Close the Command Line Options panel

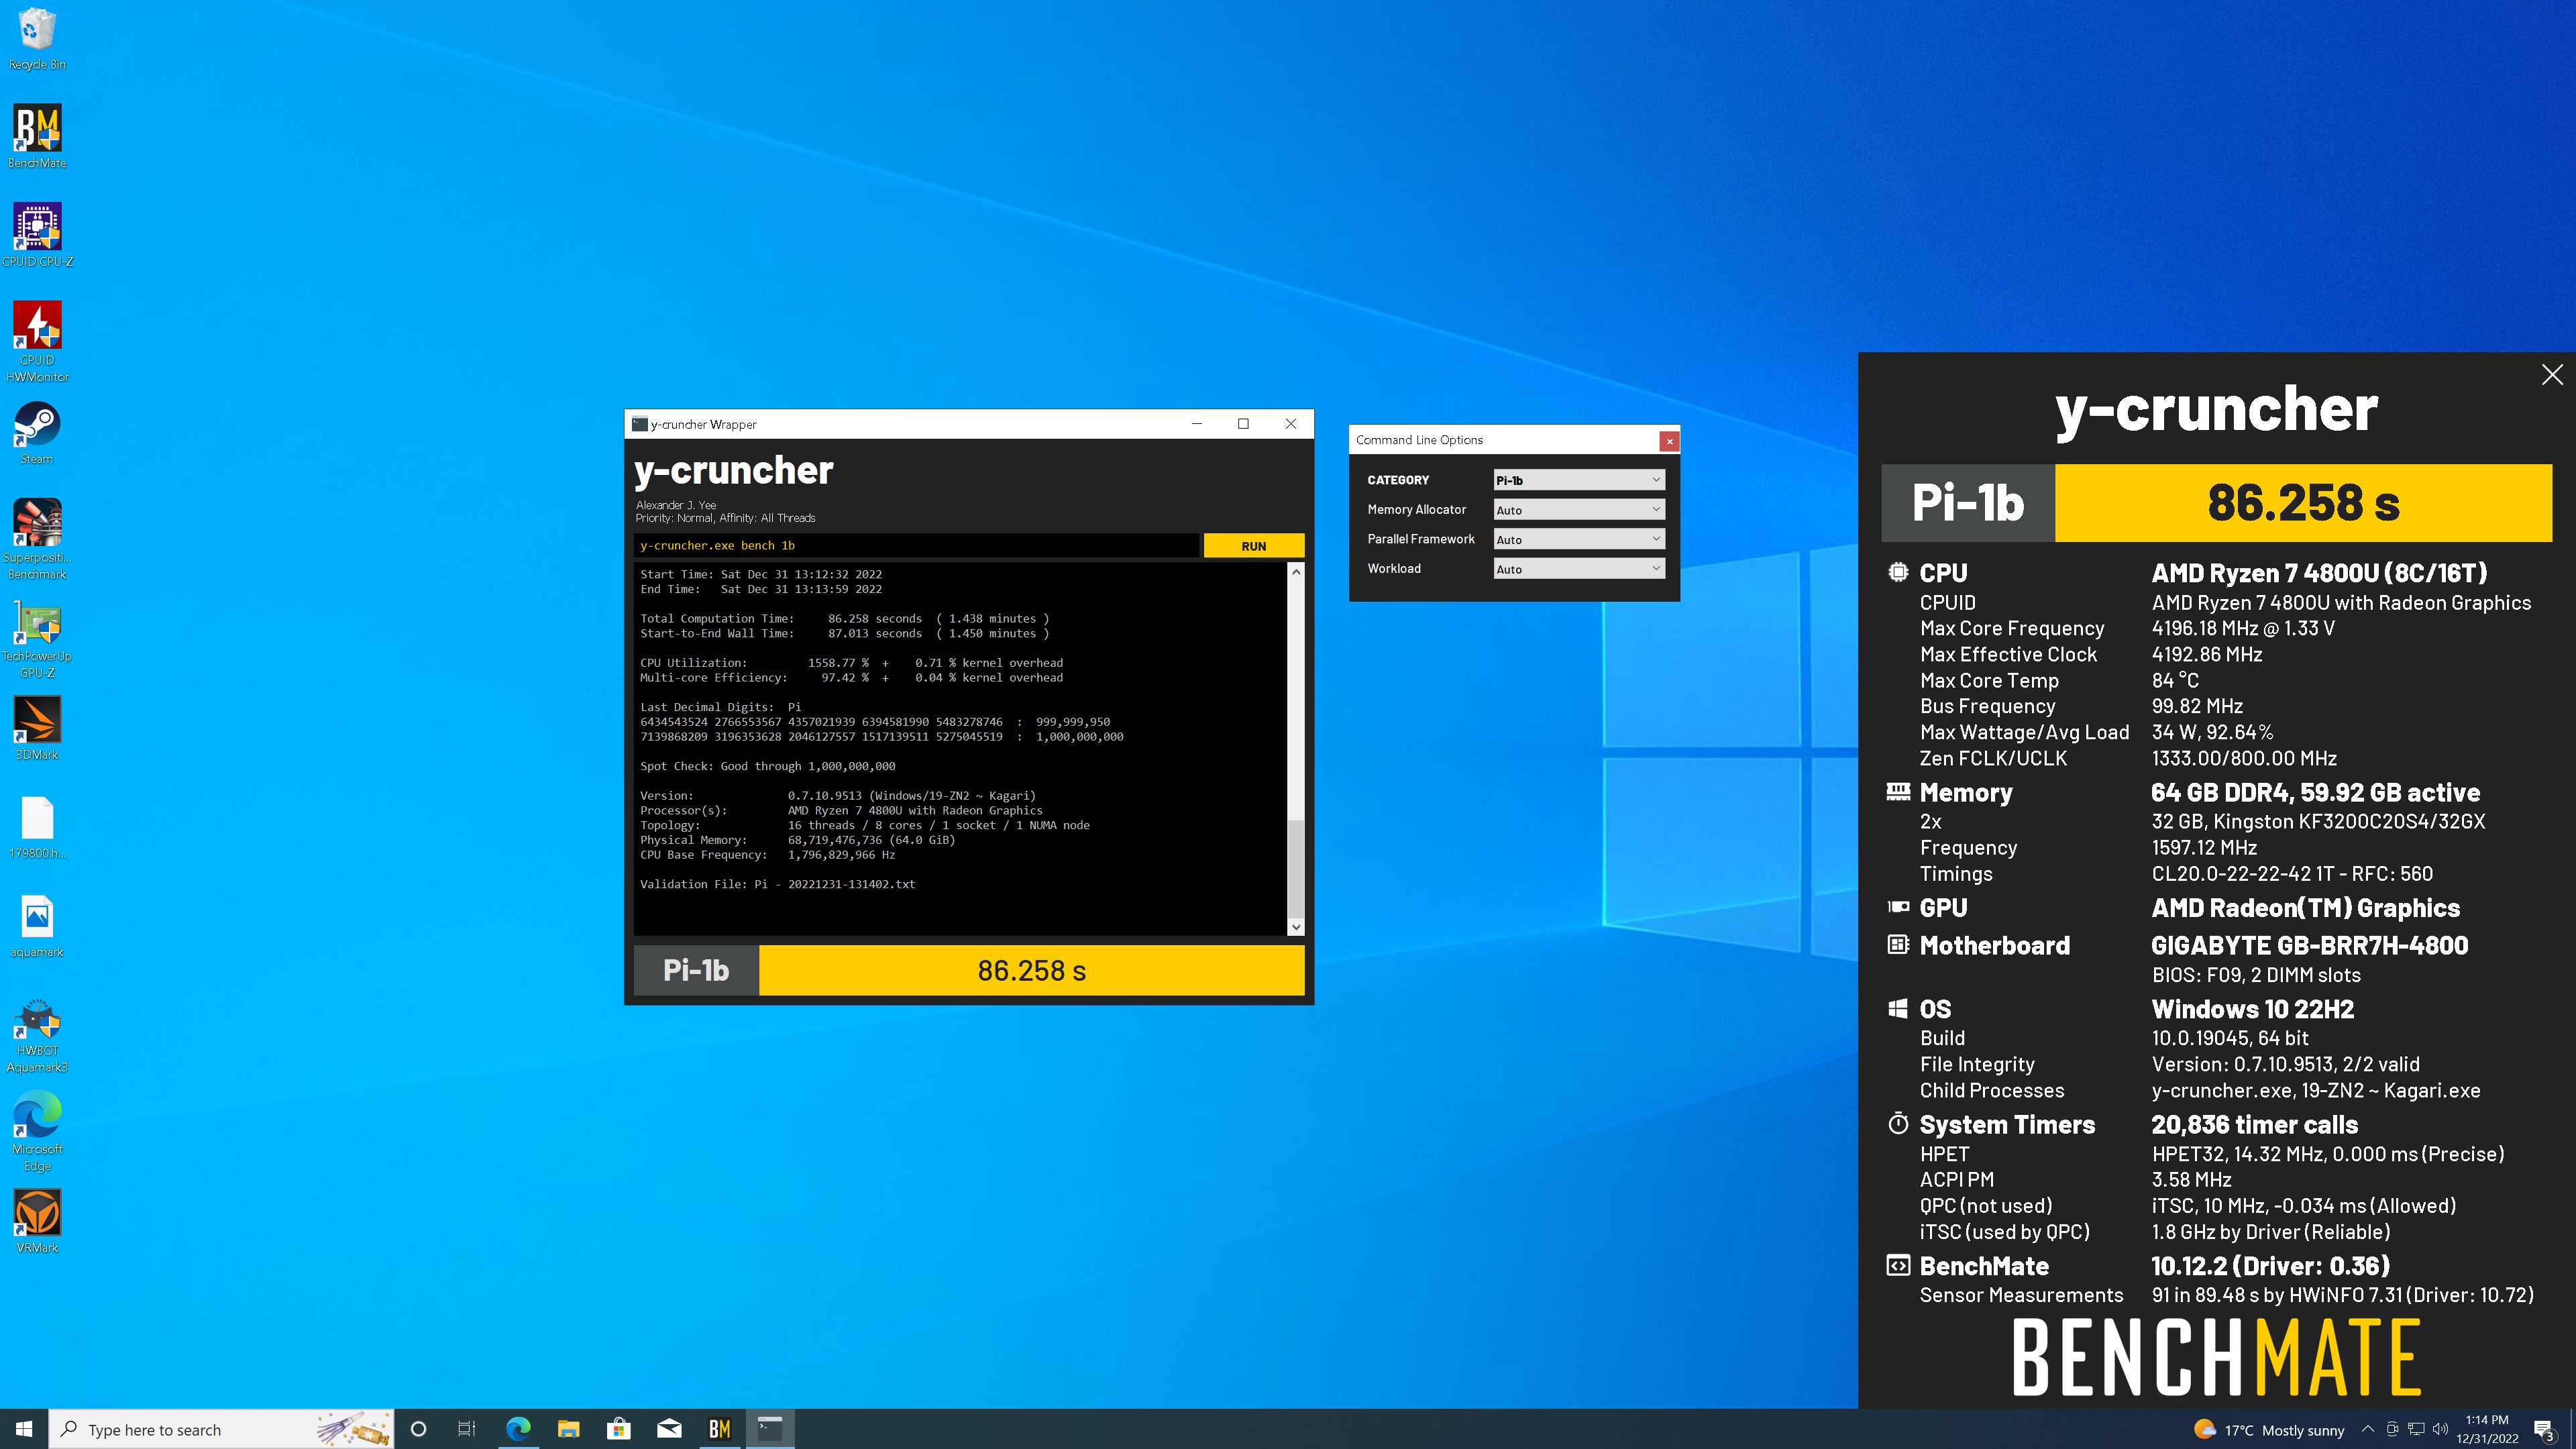pyautogui.click(x=1669, y=441)
